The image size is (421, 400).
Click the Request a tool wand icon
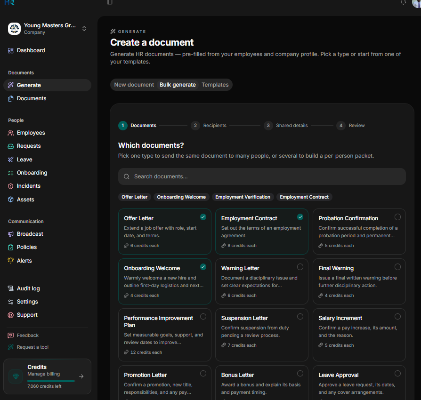click(10, 347)
